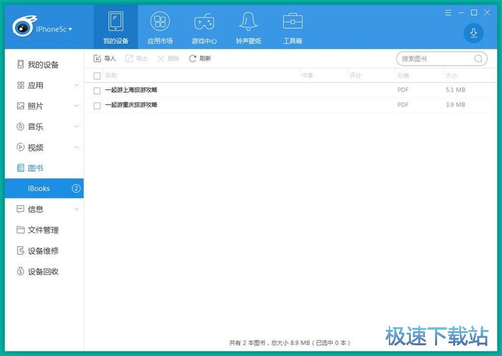Expand the 照片 sidebar chevron

pos(76,106)
